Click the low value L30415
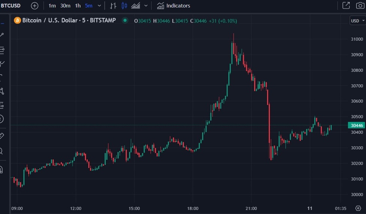The height and width of the screenshot is (214, 366). [180, 21]
